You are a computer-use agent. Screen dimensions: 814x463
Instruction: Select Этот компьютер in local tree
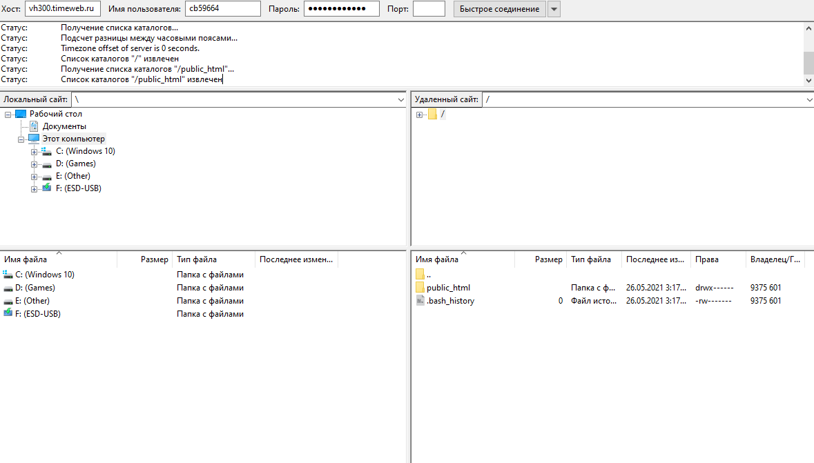point(74,139)
